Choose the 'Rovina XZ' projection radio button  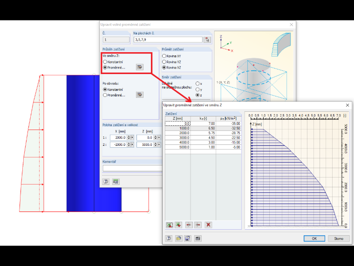click(x=164, y=68)
